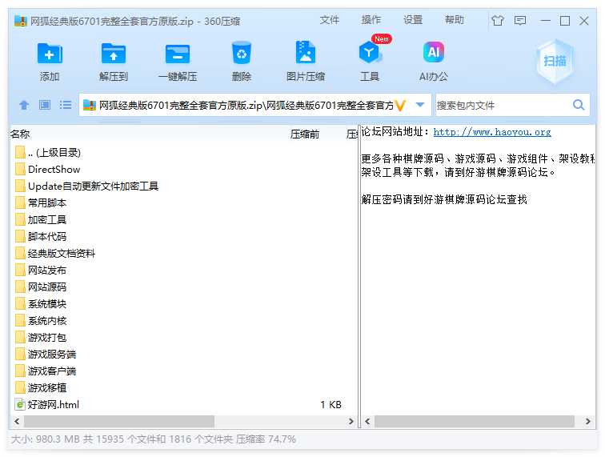The width and height of the screenshot is (605, 457).
Task: Open the 设置 menu
Action: (x=413, y=20)
